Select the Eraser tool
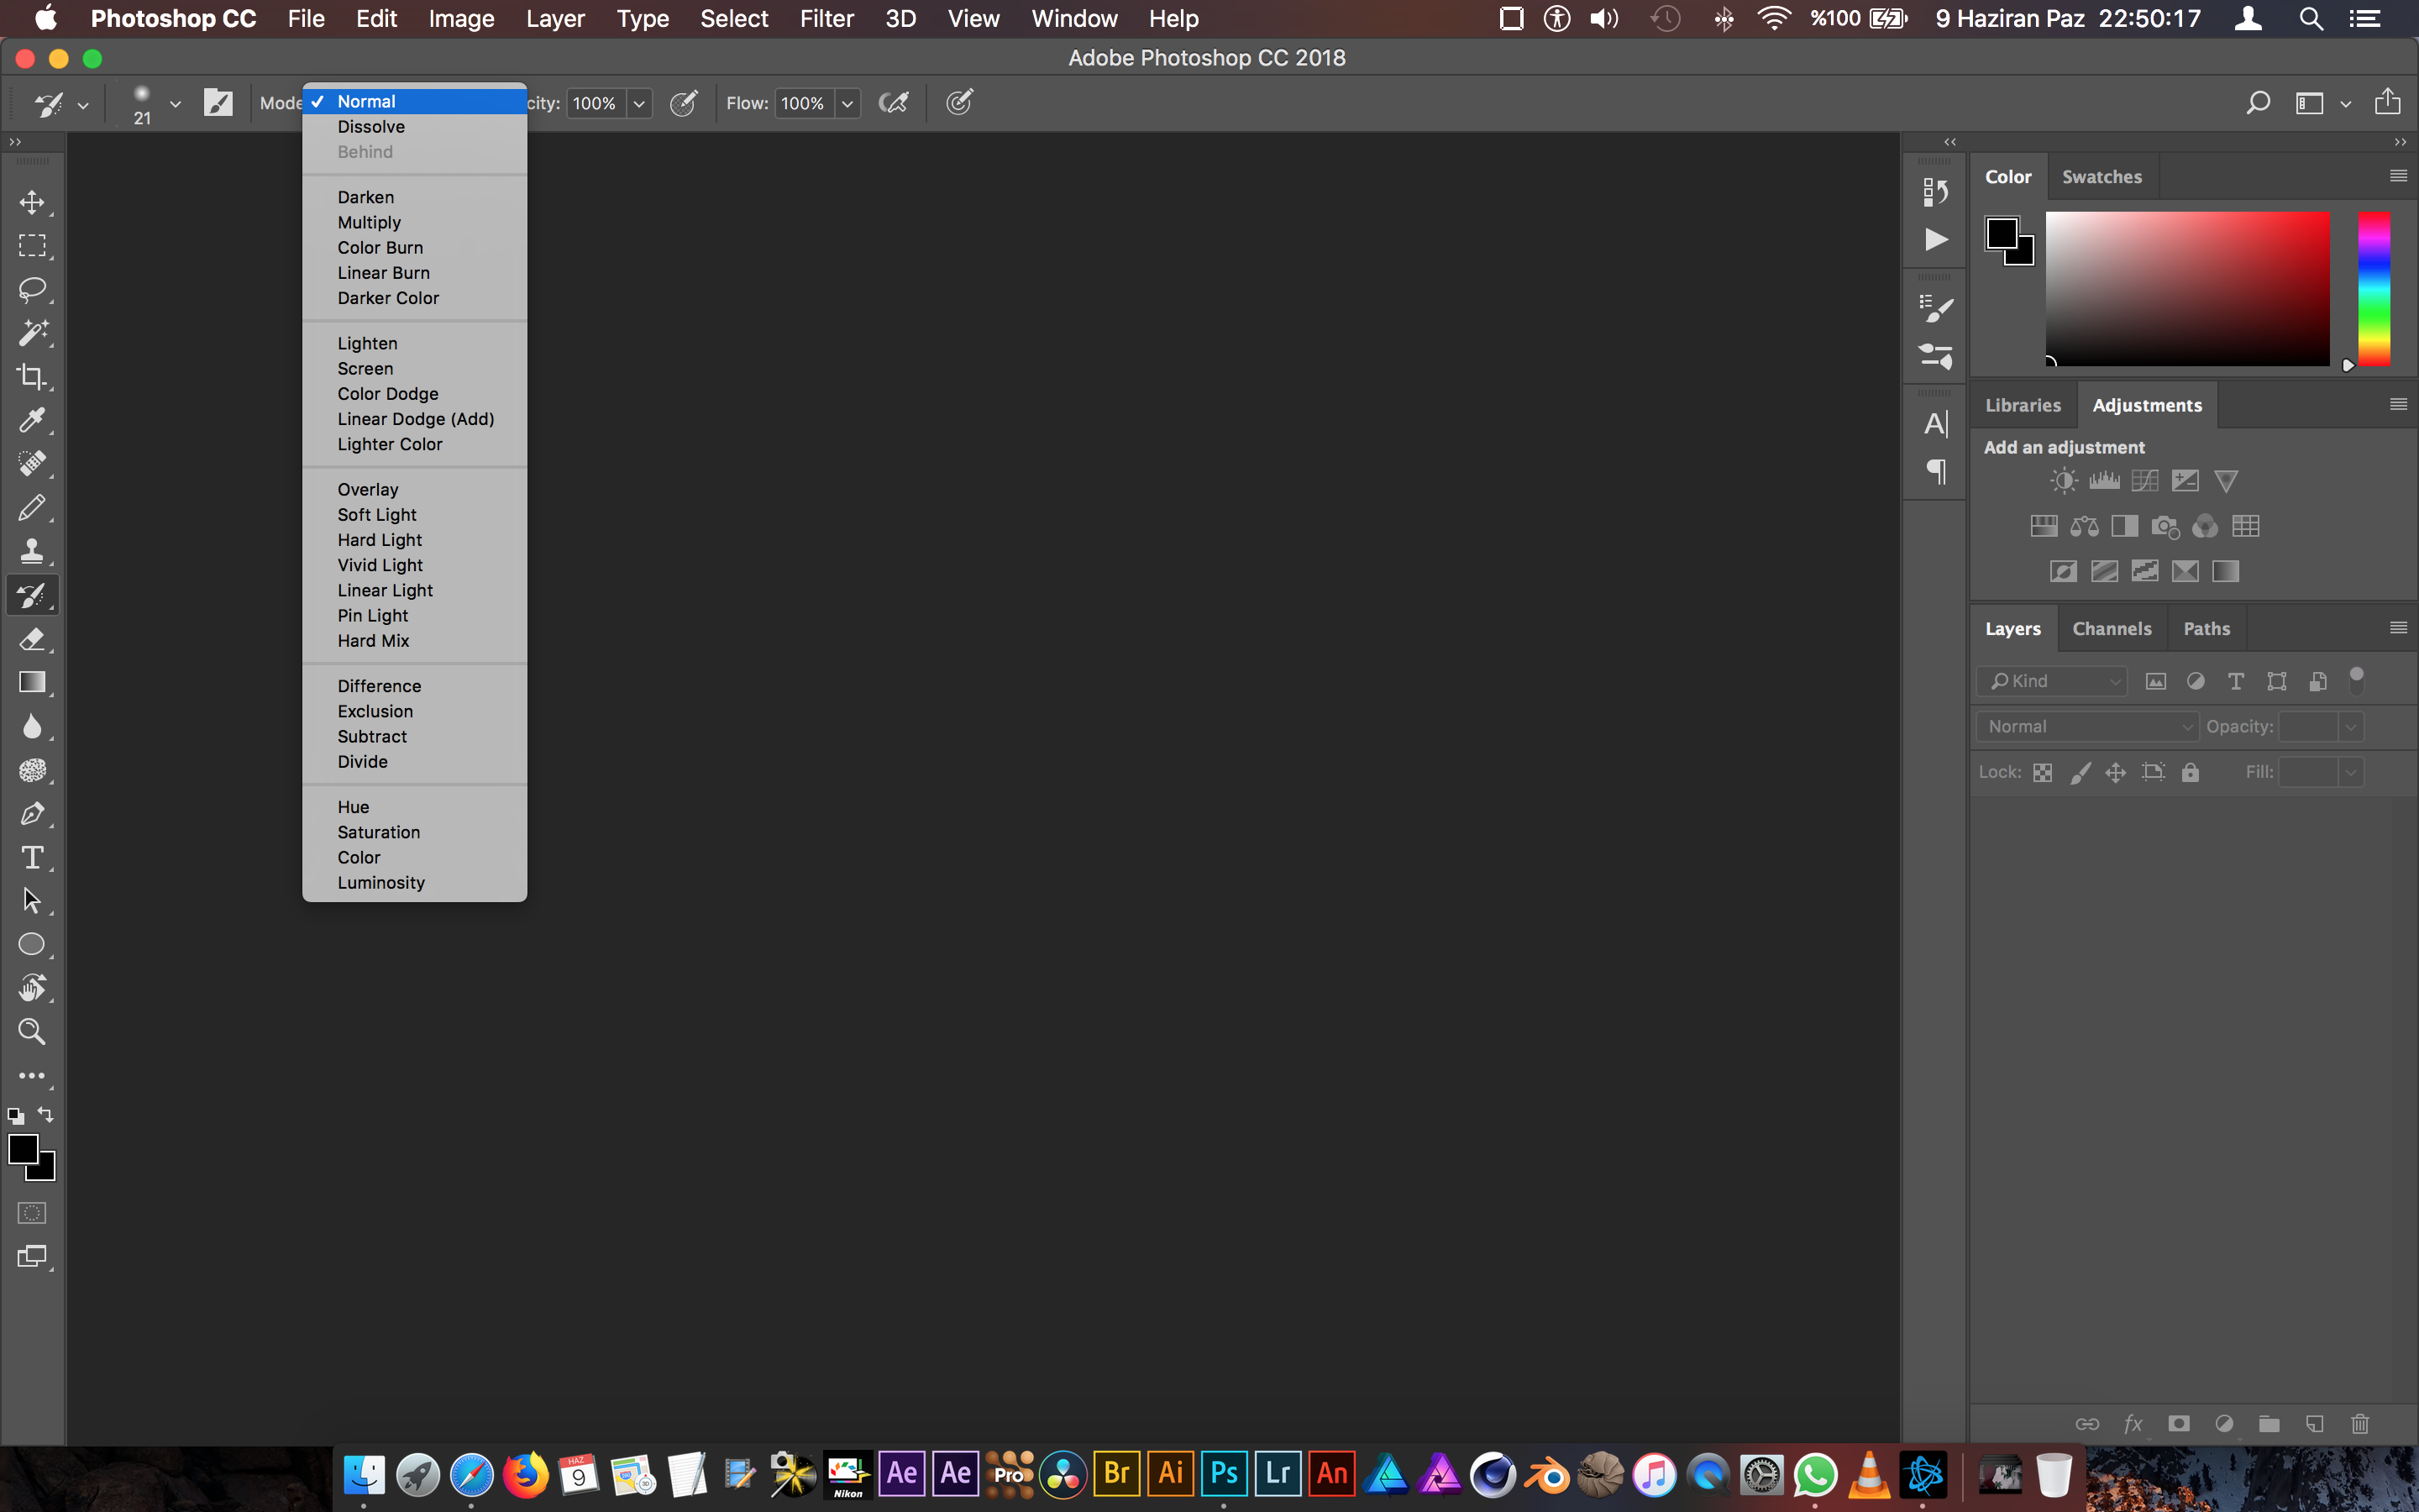 click(32, 639)
